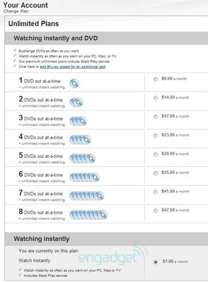The height and width of the screenshot is (283, 208).
Task: Select the $7.99 Watch Instantly radio button
Action: (156, 262)
